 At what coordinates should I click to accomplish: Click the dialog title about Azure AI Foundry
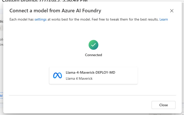55,11
